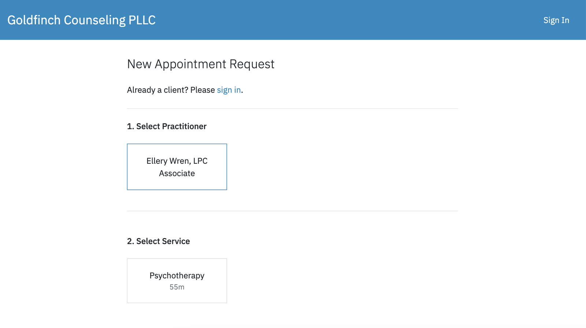
Task: Select practitioner Ellery Wren card
Action: 177,167
